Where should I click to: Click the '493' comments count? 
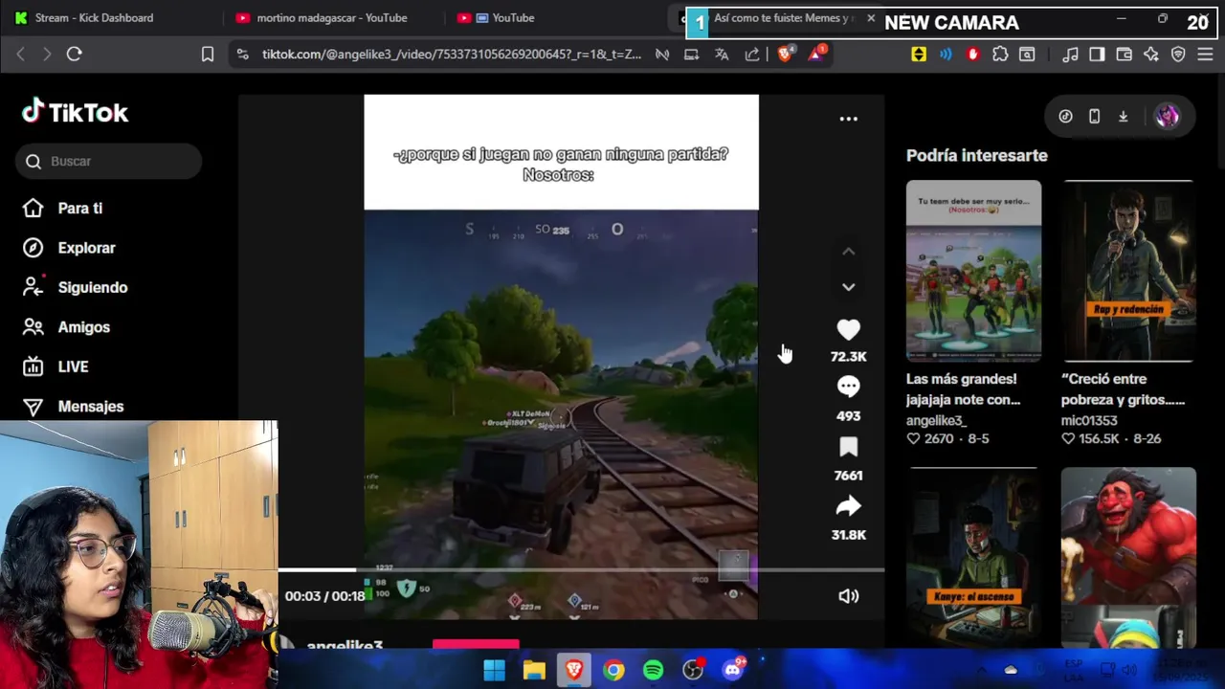[x=848, y=416]
